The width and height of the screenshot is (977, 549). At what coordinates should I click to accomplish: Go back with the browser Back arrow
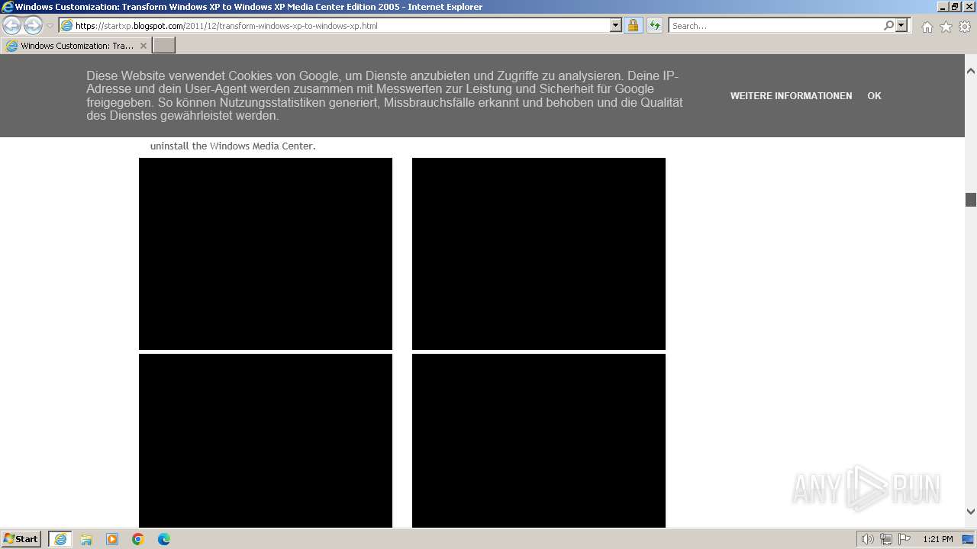click(12, 26)
